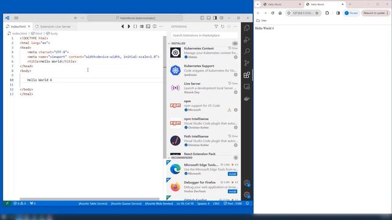Manage gear for Live Server extension

tap(235, 92)
